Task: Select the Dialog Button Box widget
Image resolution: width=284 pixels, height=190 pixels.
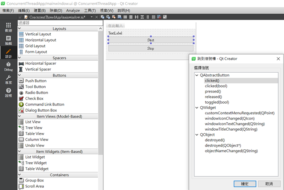Action: (41, 110)
